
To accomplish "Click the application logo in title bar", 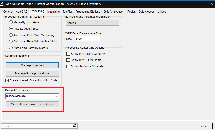I will 3,4.
